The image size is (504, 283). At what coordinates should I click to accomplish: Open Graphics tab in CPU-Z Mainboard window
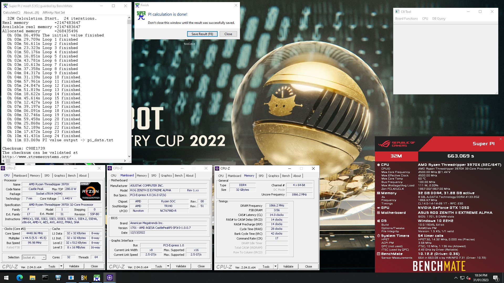[x=166, y=176]
